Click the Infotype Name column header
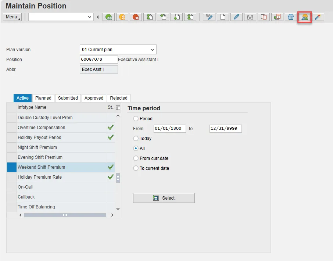The height and width of the screenshot is (261, 333). point(62,107)
